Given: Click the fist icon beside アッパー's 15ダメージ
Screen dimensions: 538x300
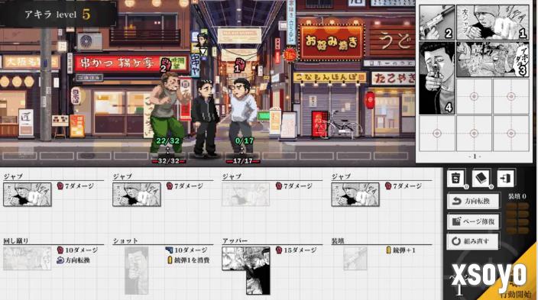Looking at the screenshot, I should tap(279, 250).
